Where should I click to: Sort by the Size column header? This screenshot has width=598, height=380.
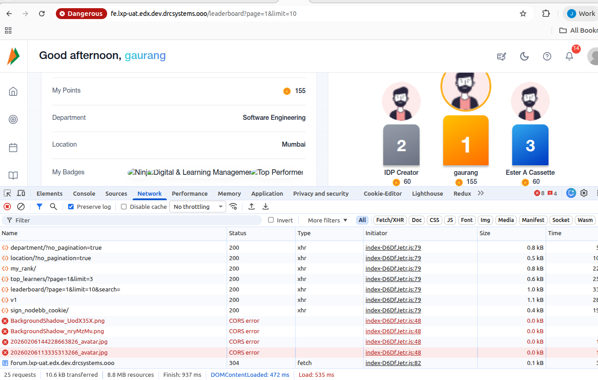(512, 233)
